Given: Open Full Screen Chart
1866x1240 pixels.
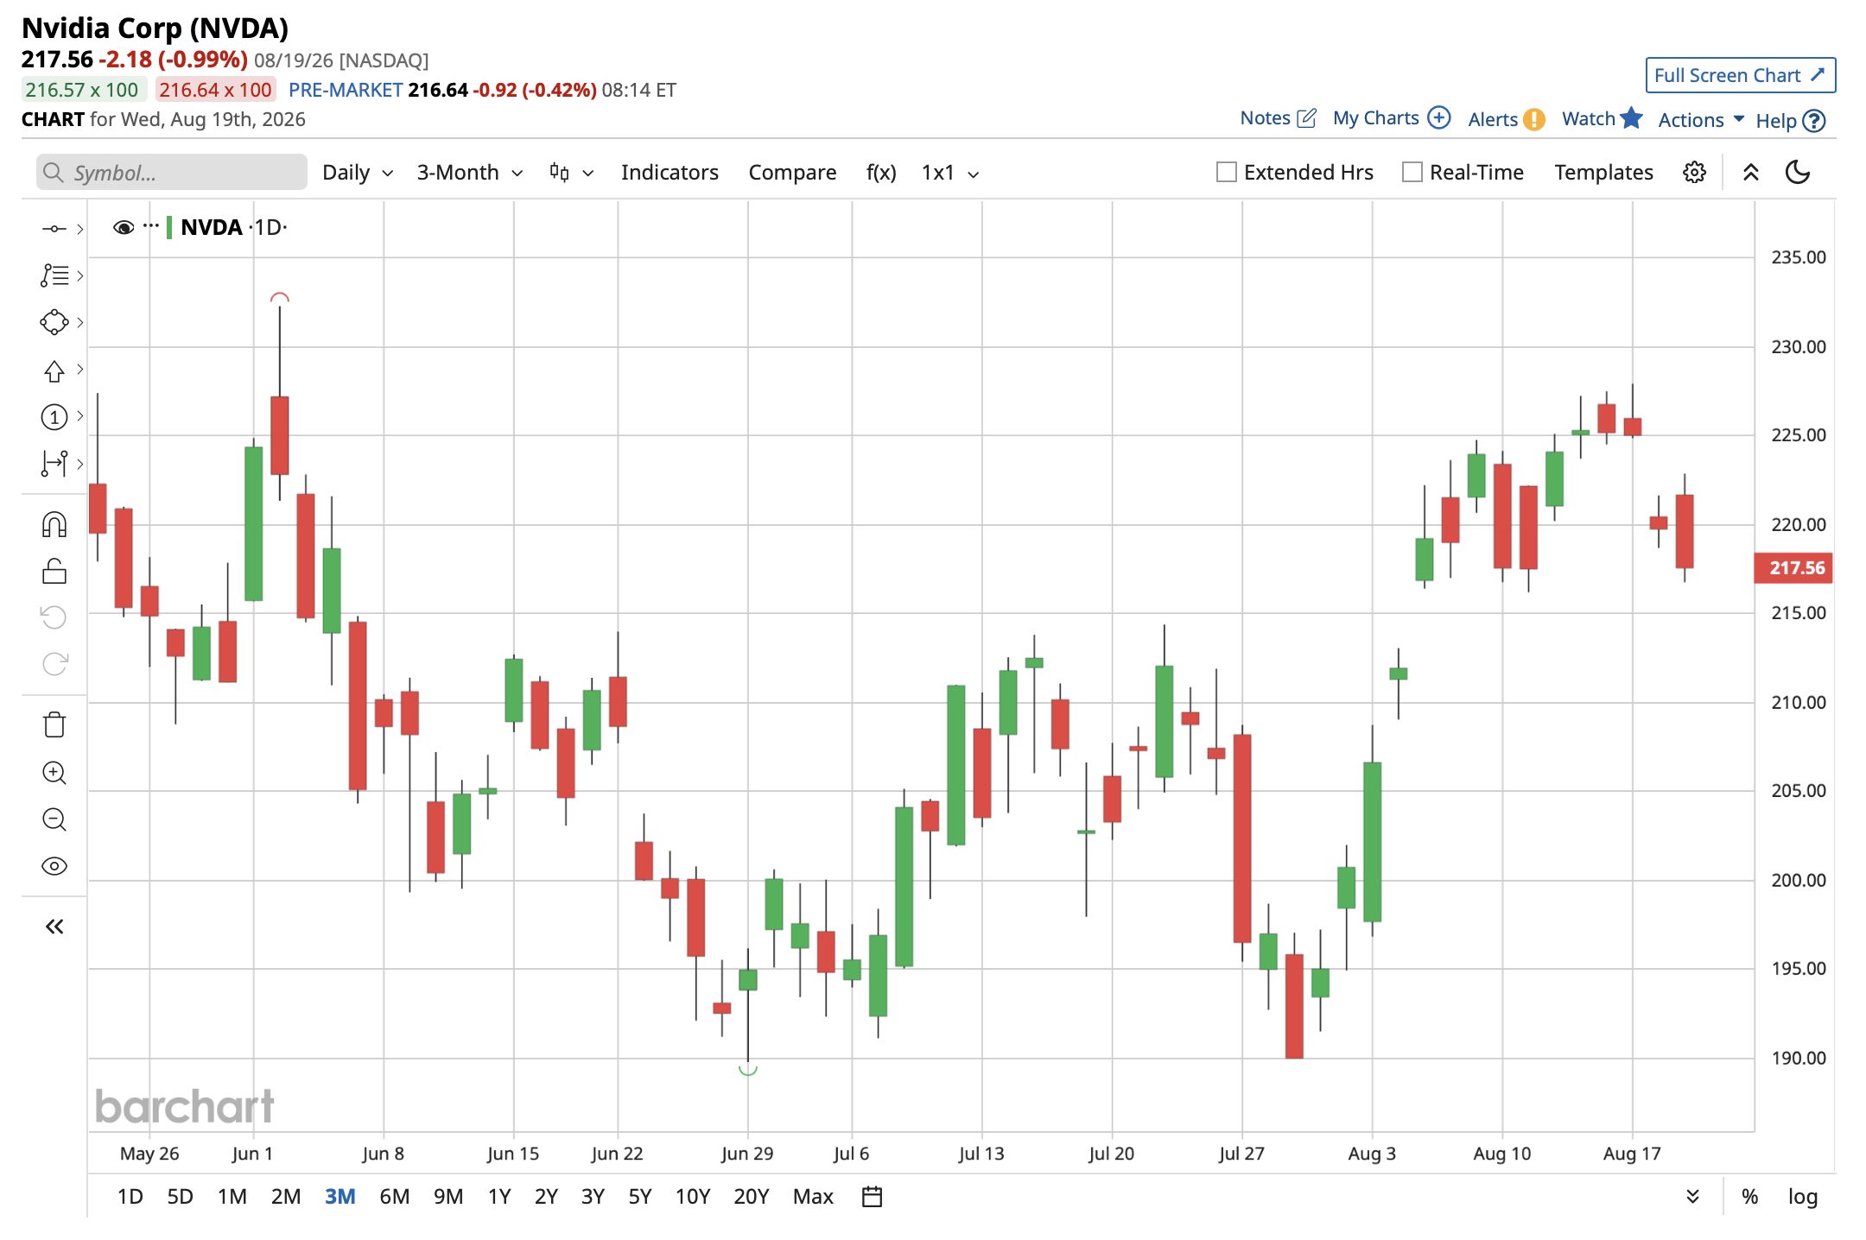Looking at the screenshot, I should click(x=1740, y=75).
